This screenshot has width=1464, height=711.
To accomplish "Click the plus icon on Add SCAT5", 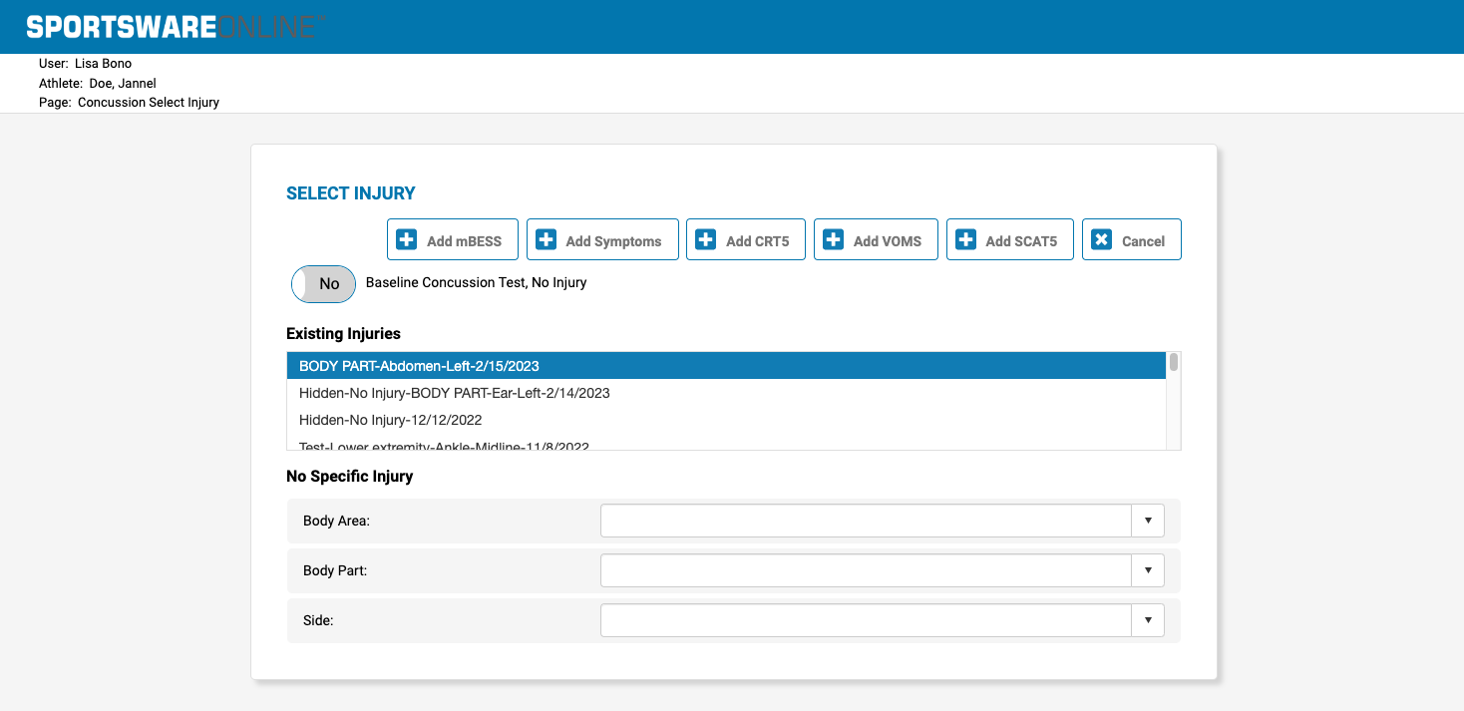I will (965, 240).
